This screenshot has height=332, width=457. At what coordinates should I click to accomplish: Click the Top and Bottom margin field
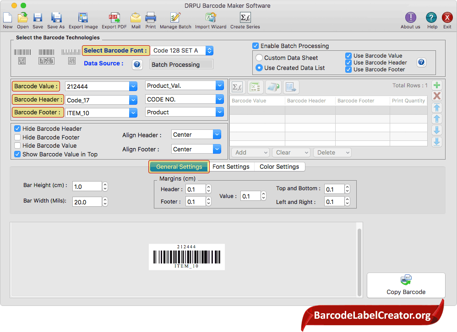[334, 189]
